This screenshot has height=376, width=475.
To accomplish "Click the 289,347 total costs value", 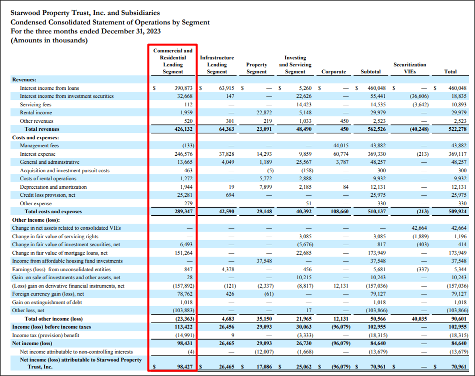I will click(183, 211).
